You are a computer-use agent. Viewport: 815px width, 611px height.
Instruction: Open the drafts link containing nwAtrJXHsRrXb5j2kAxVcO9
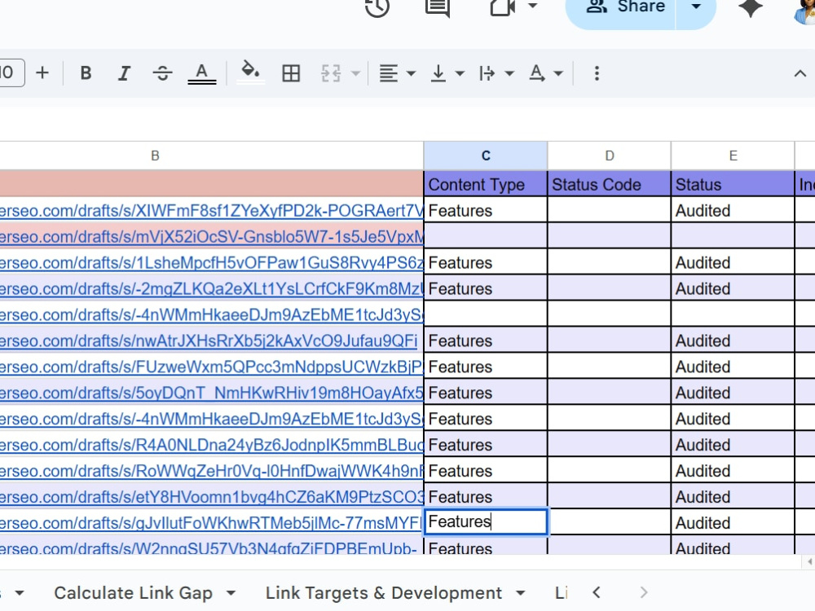209,341
